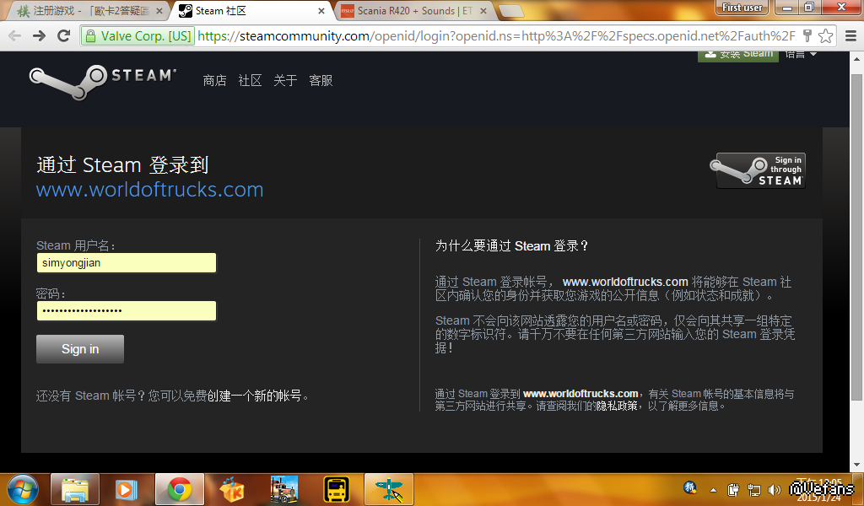The height and width of the screenshot is (506, 864).
Task: Close the 注册游戏 tab
Action: pyautogui.click(x=159, y=11)
